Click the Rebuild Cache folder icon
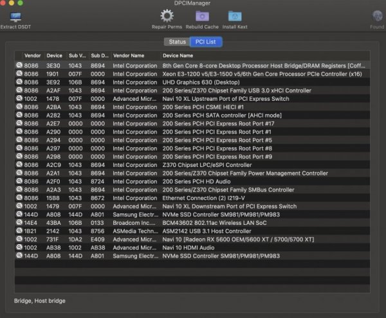 [x=202, y=16]
